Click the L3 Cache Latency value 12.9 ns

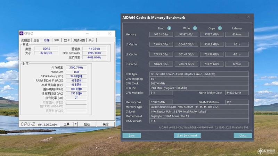click(237, 64)
